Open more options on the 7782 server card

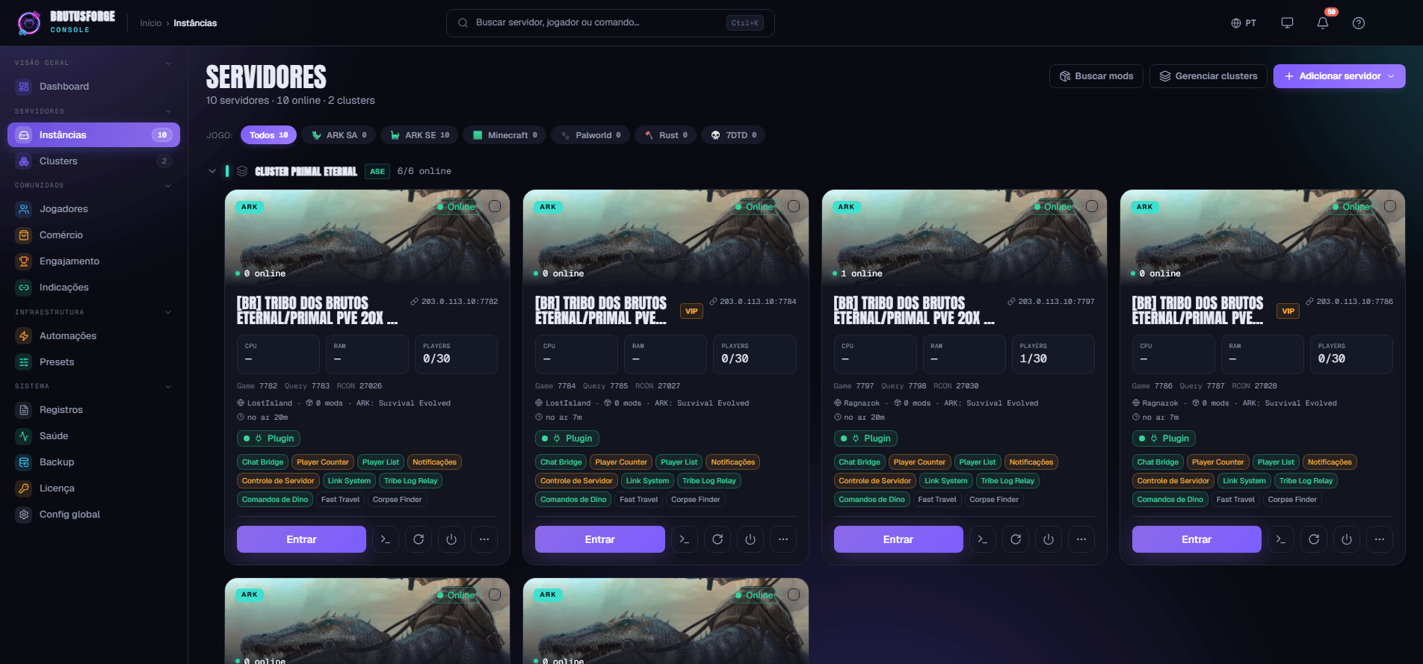pyautogui.click(x=484, y=539)
